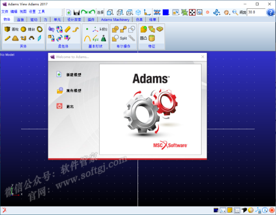Click the blue rotate view icon
This screenshot has height=215, width=276.
click(216, 12)
